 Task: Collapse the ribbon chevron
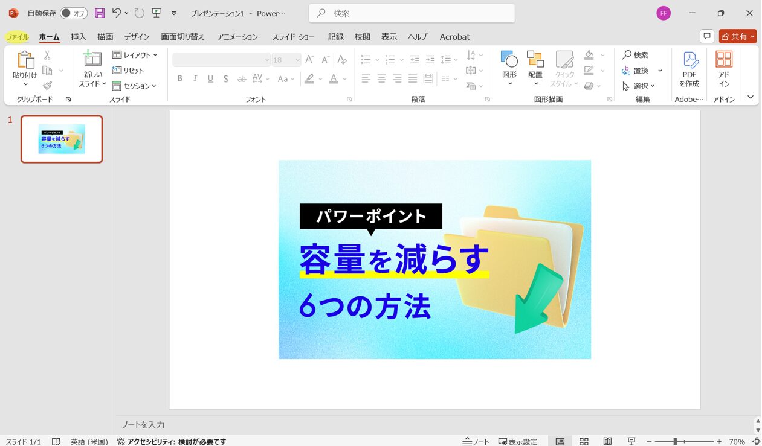click(x=751, y=97)
